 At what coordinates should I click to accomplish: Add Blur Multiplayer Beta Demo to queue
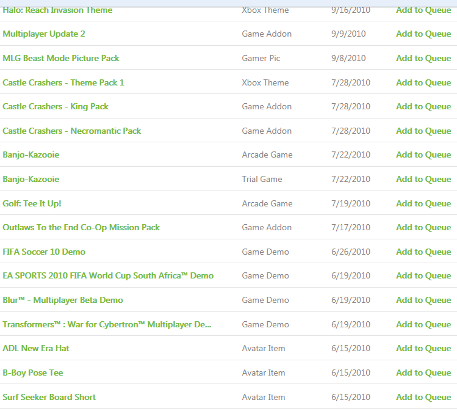[423, 300]
